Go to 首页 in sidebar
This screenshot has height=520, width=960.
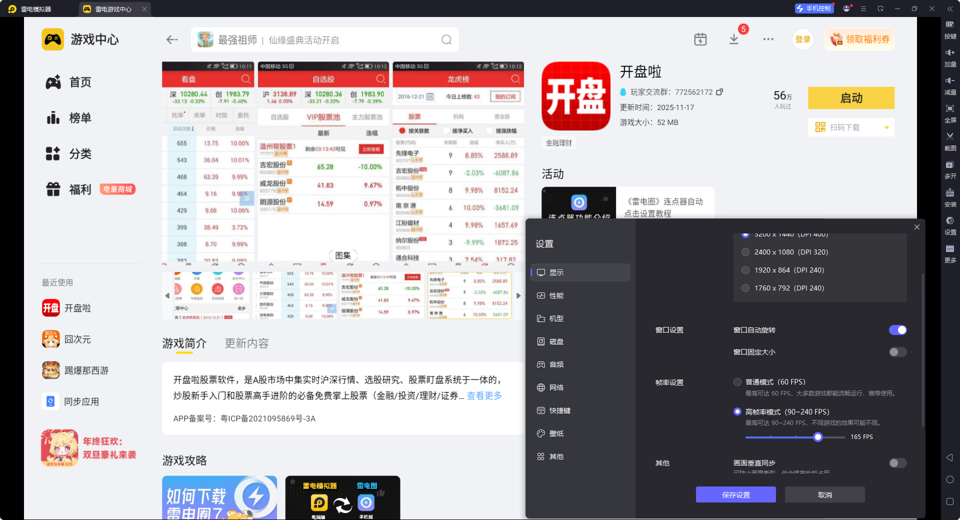(68, 82)
